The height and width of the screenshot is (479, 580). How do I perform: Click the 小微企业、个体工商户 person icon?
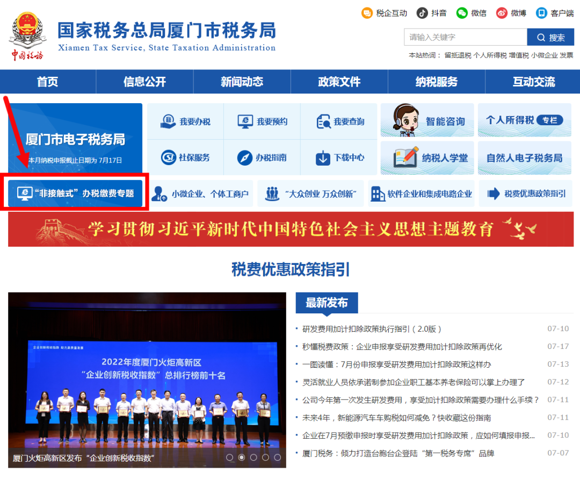[160, 194]
